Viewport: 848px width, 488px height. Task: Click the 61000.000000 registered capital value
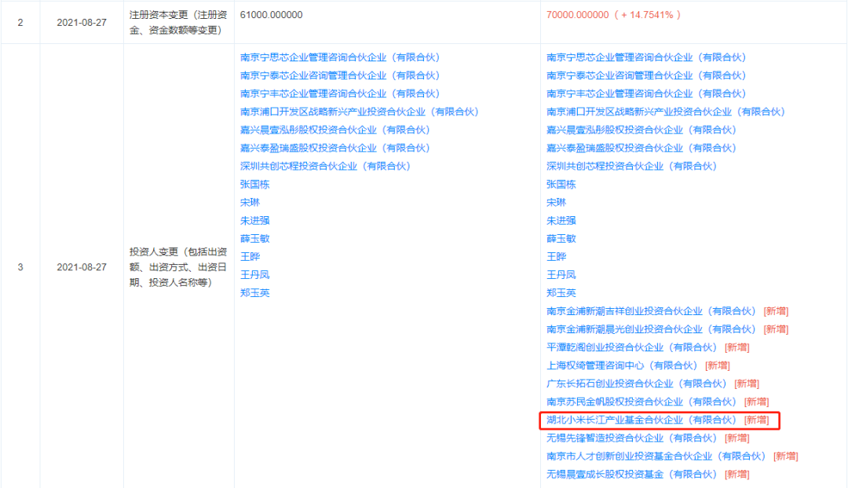272,15
